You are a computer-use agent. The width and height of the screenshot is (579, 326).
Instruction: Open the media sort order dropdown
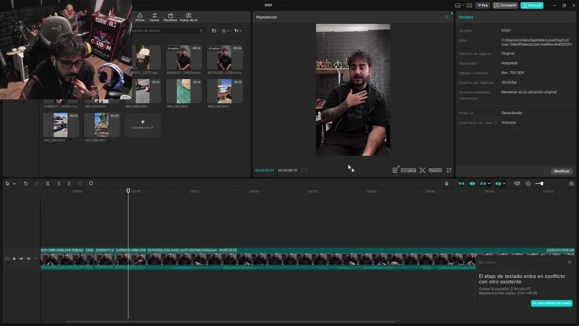point(226,31)
